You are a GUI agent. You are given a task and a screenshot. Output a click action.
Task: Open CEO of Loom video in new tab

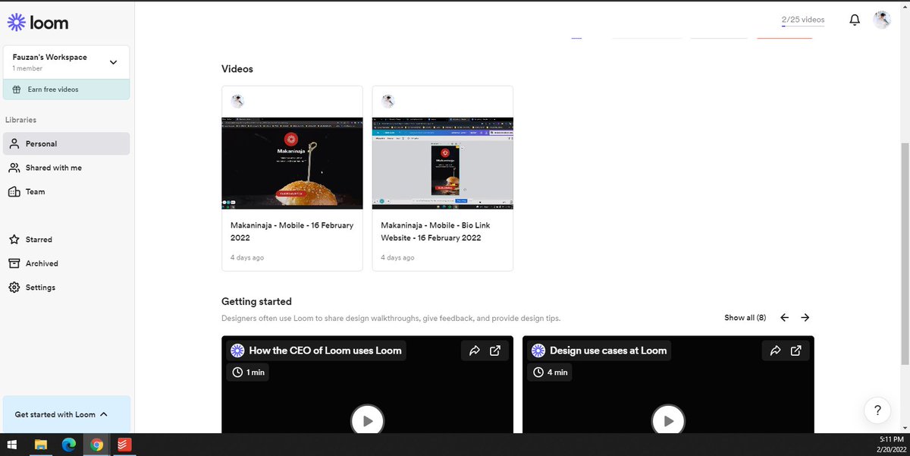pyautogui.click(x=495, y=351)
